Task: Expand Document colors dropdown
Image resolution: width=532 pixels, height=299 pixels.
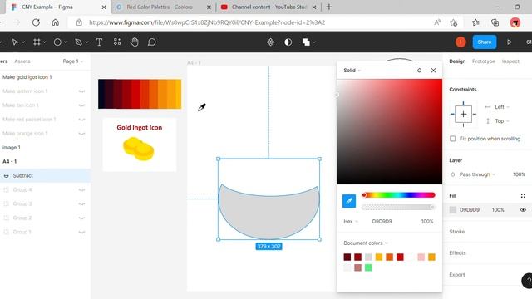Action: pyautogui.click(x=366, y=243)
